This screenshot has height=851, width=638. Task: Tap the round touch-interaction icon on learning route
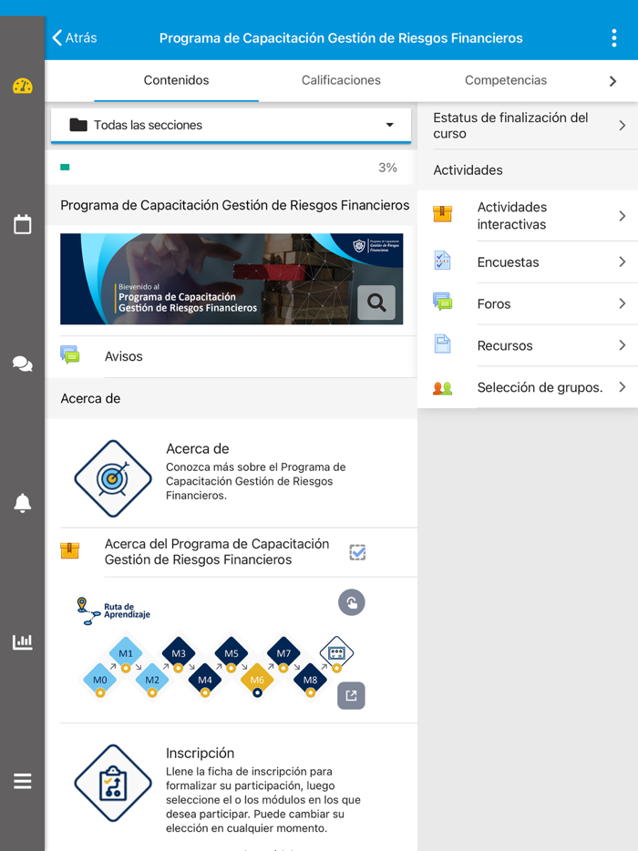pos(351,602)
